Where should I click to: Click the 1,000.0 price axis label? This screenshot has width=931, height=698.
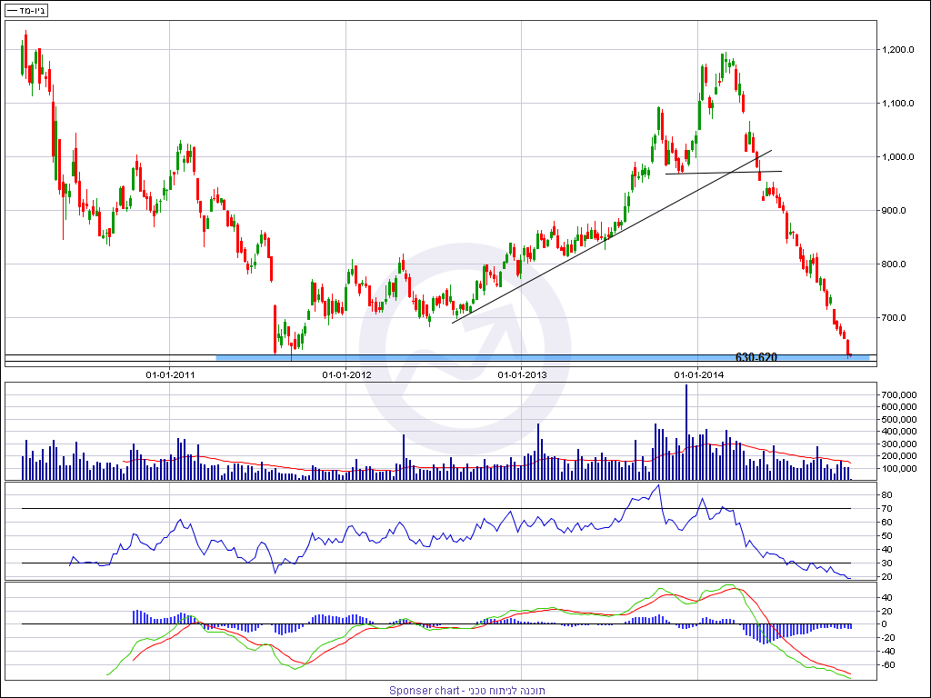(901, 156)
